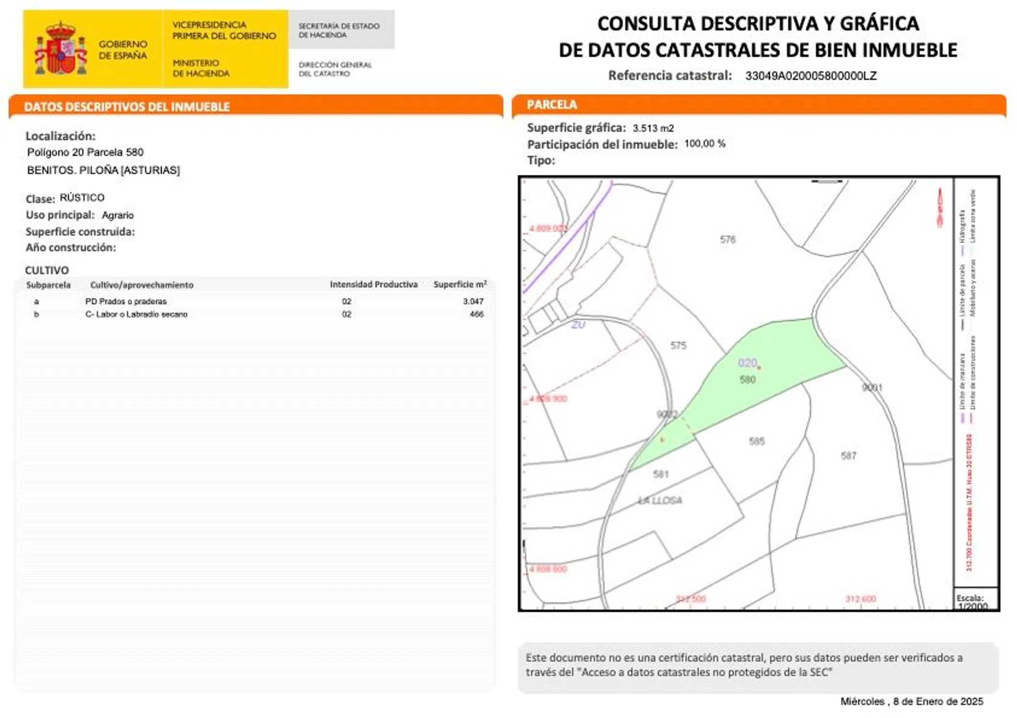
Task: Click the catastral reference 33049A020005800000LZ
Action: (x=811, y=76)
